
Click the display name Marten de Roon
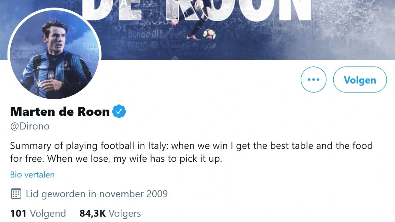pyautogui.click(x=60, y=111)
